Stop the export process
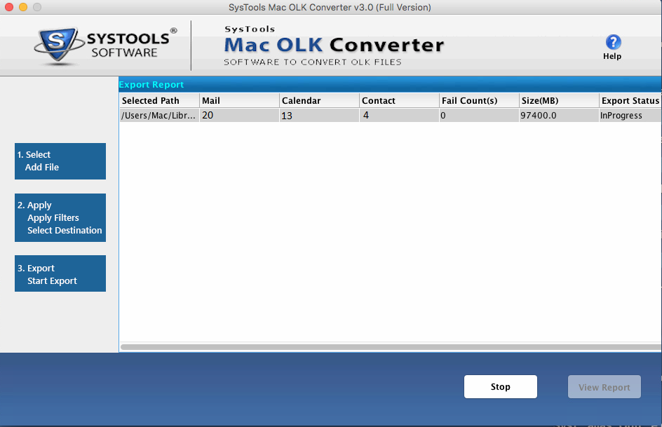This screenshot has height=427, width=662. [500, 386]
